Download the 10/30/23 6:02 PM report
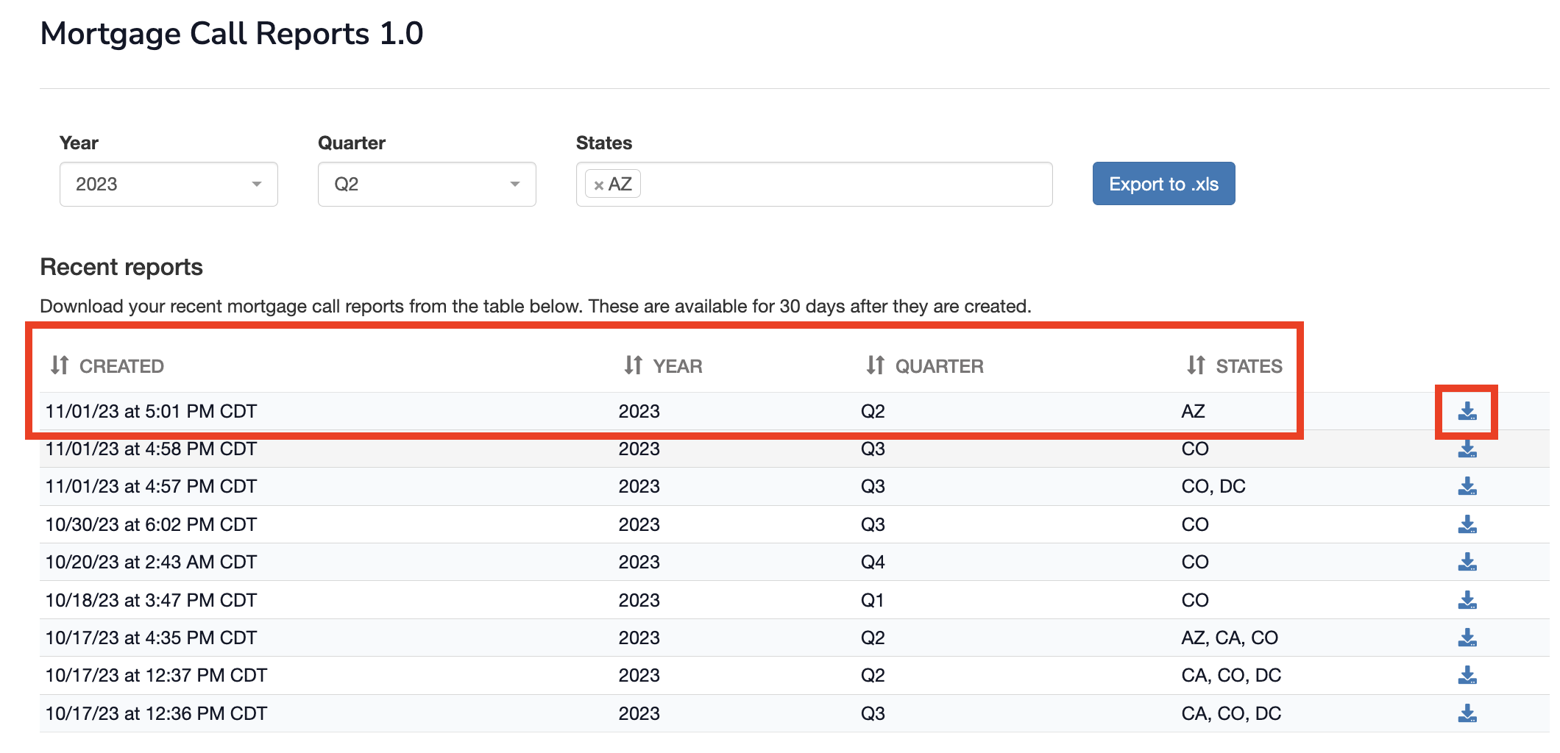 pos(1467,524)
